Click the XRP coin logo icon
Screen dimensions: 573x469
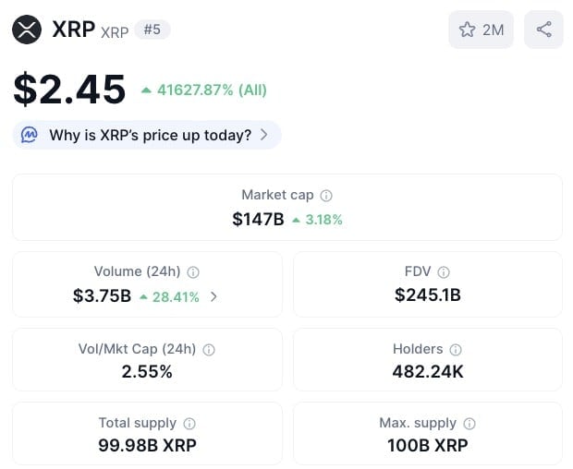[x=28, y=30]
